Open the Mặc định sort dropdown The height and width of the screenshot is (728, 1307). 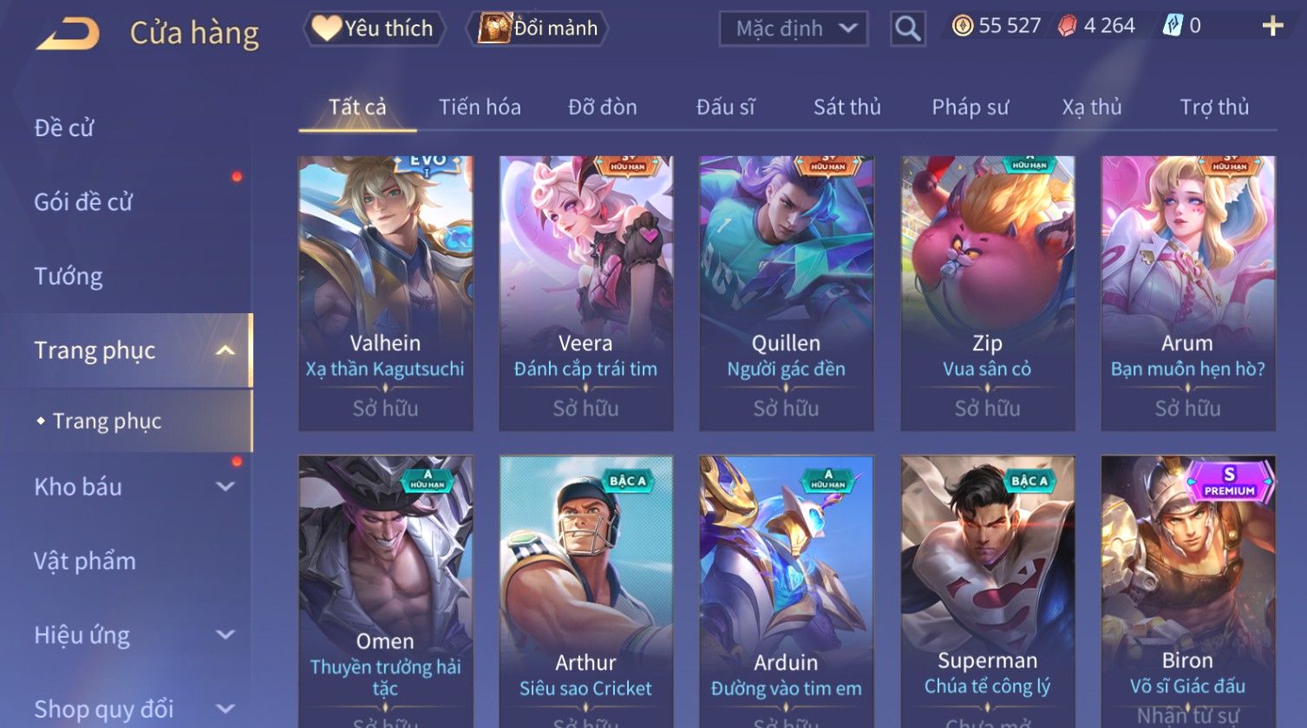pos(794,29)
